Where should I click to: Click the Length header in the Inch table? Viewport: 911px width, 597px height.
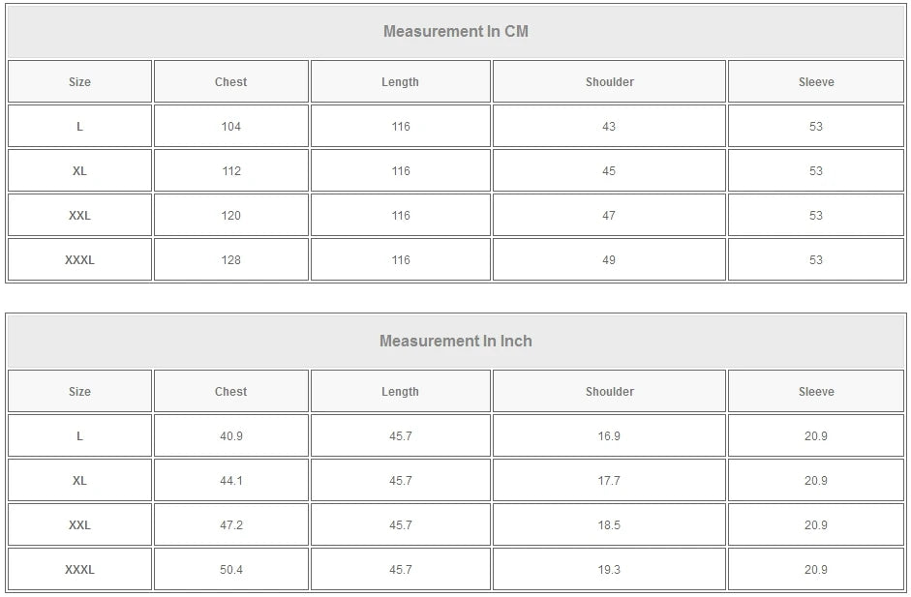pyautogui.click(x=400, y=392)
